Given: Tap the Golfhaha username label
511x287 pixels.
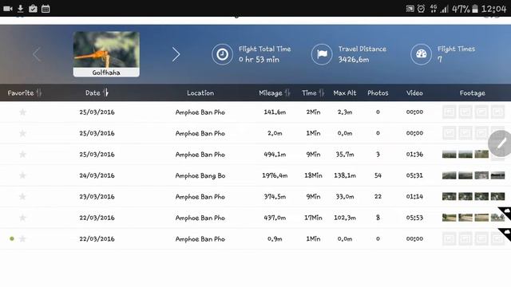Looking at the screenshot, I should (106, 73).
